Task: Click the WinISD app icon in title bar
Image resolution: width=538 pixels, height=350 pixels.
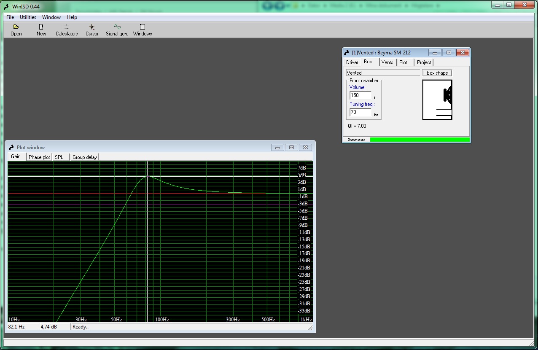Action: pos(6,6)
